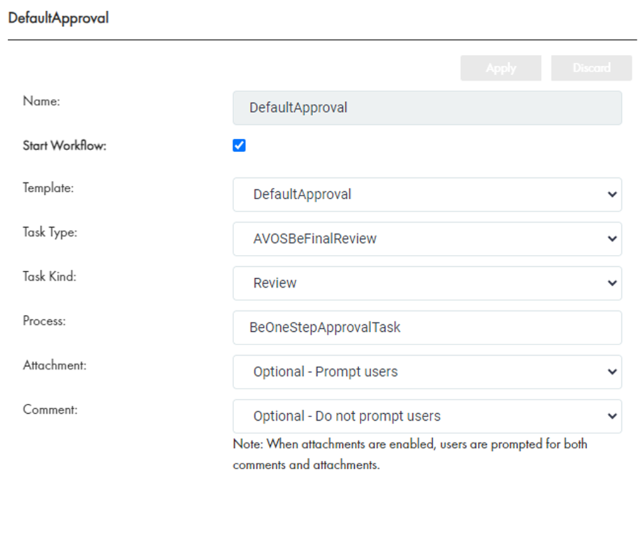This screenshot has width=642, height=540.
Task: Click the Name field containing DefaultApproval
Action: click(x=427, y=108)
